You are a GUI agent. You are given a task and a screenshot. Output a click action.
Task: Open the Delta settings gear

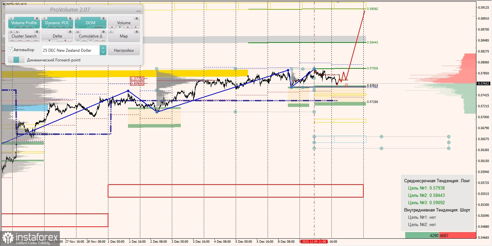point(70,32)
